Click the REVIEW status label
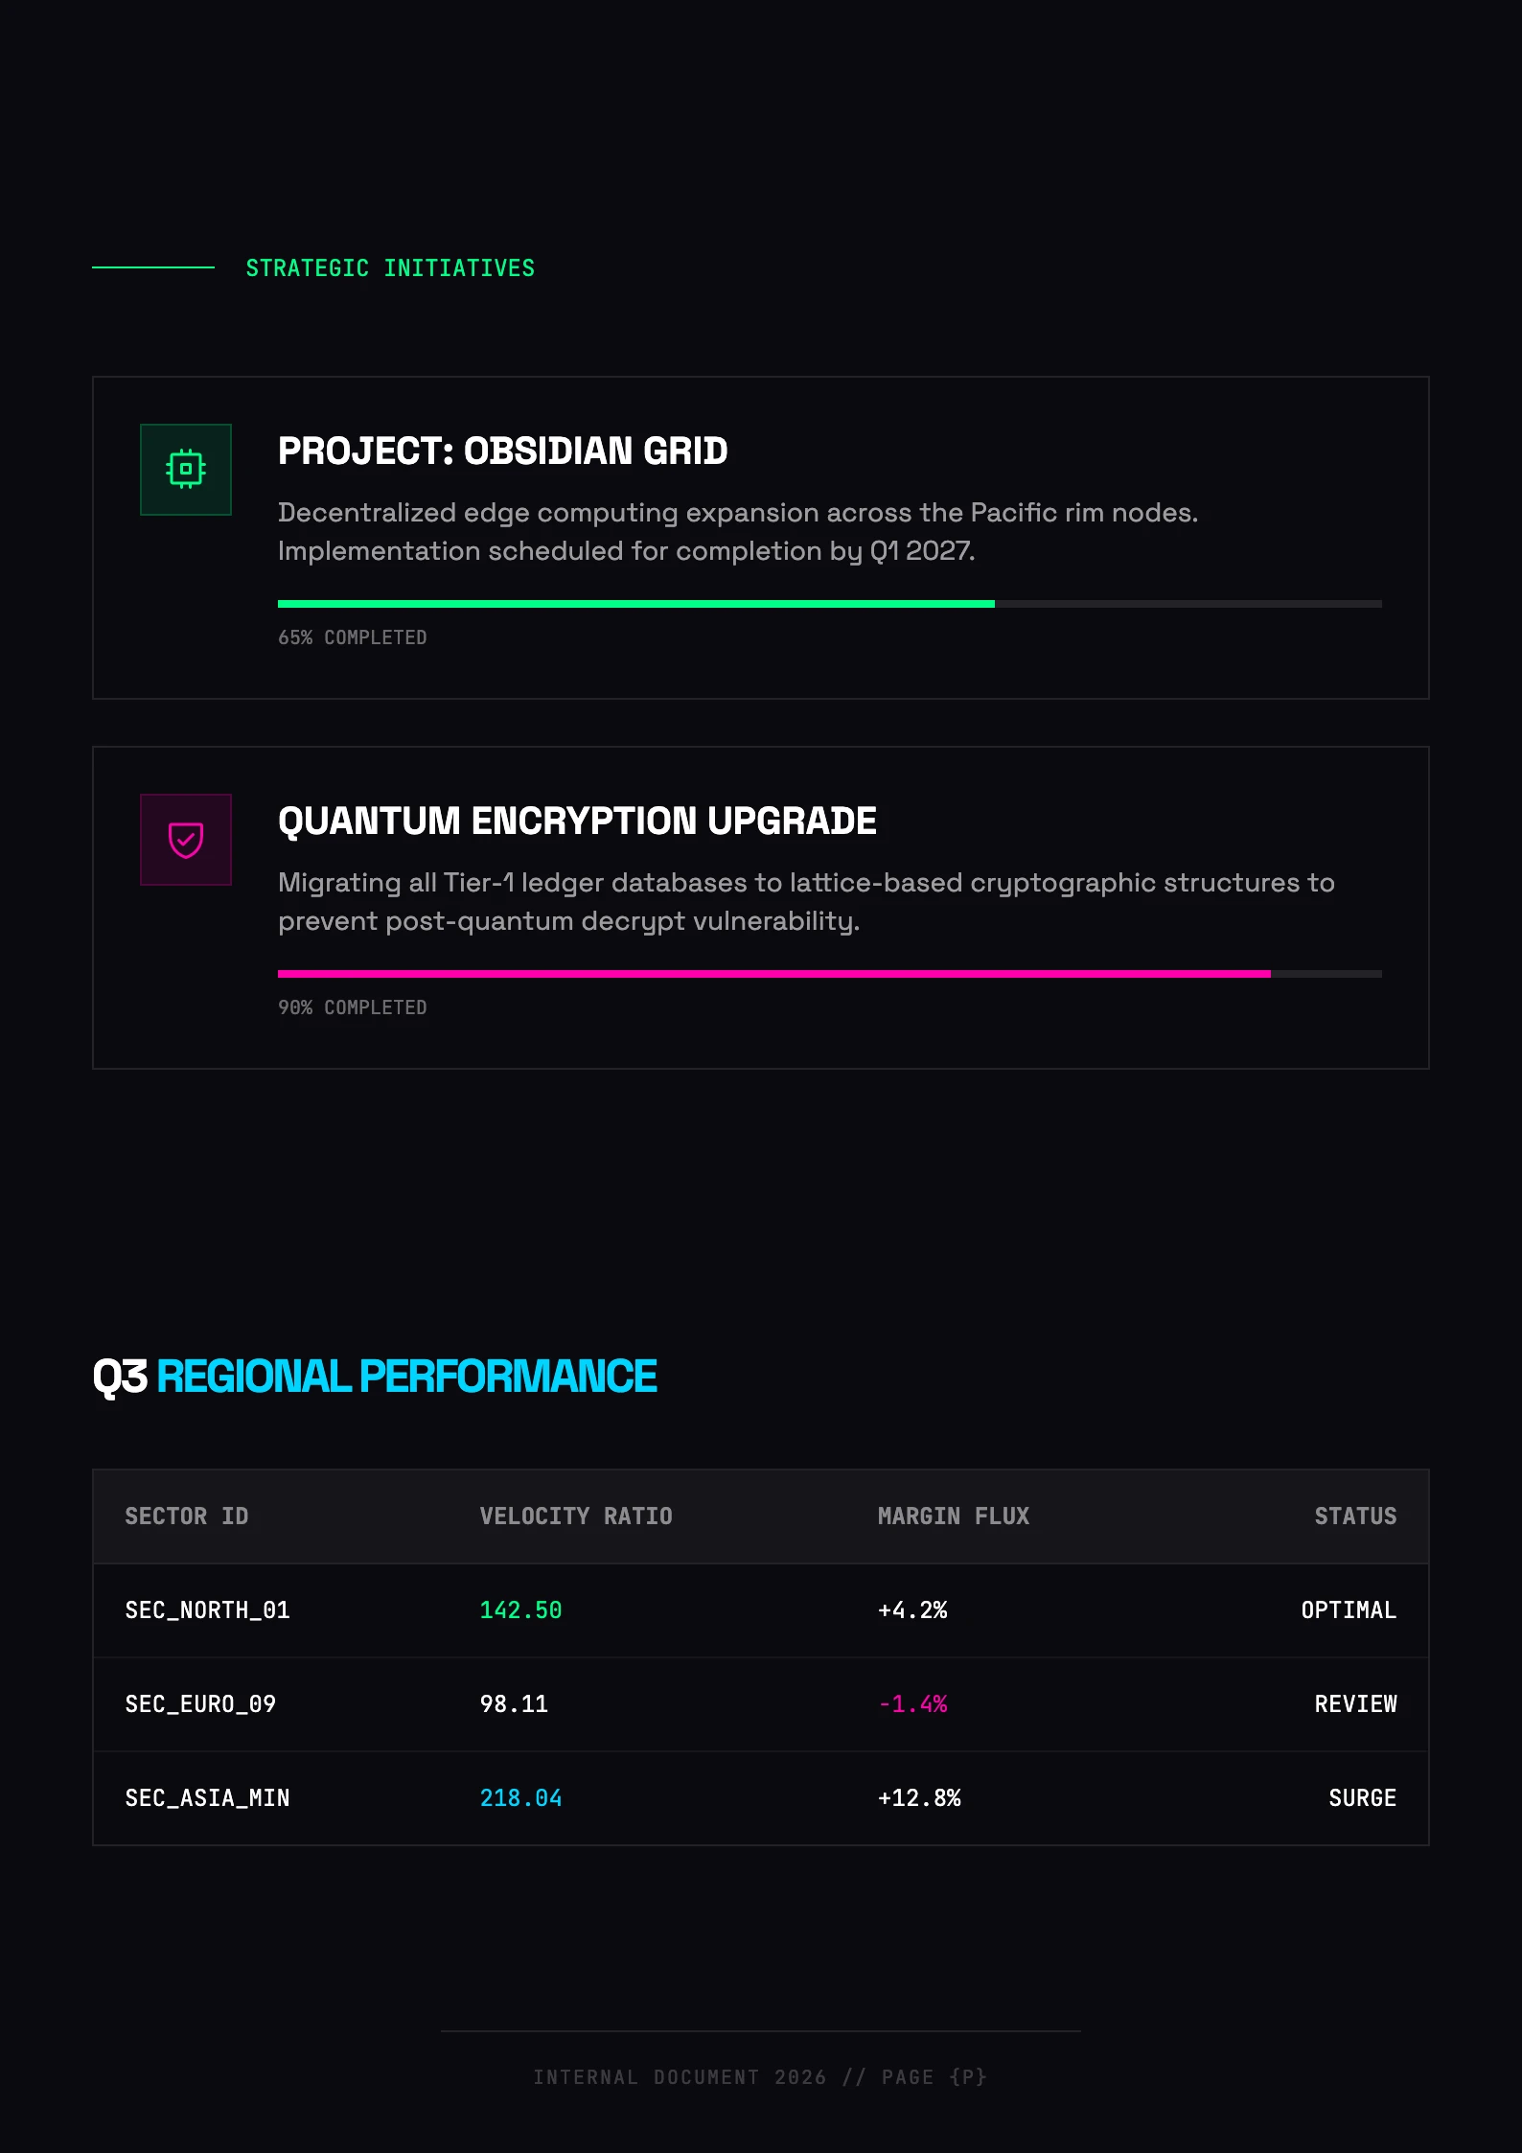Image resolution: width=1522 pixels, height=2153 pixels. (1355, 1704)
